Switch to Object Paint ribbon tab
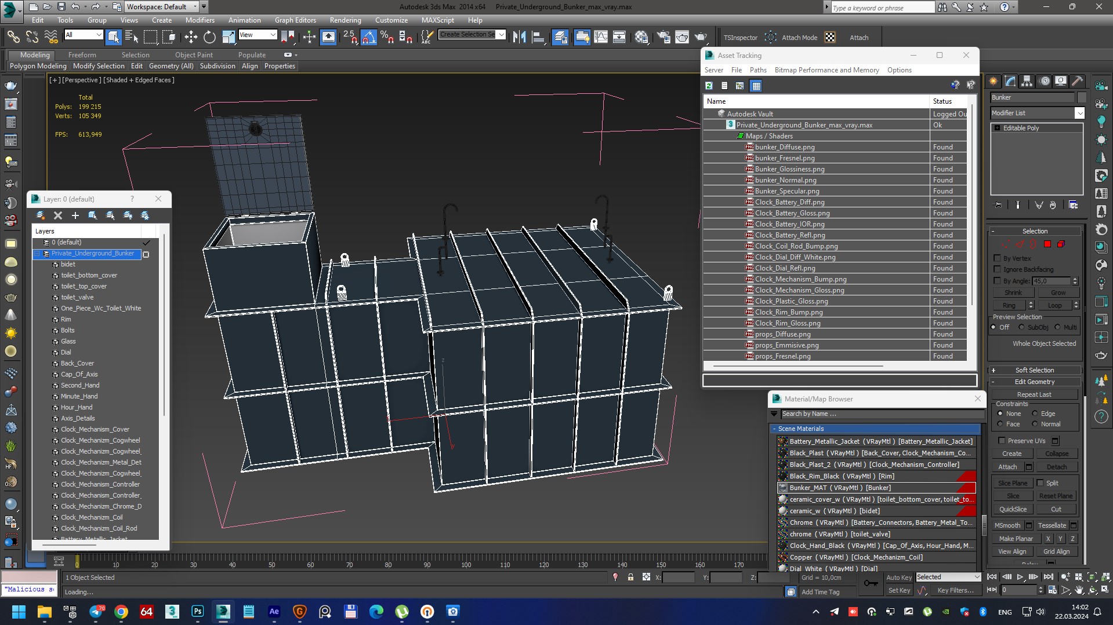The height and width of the screenshot is (625, 1113). (194, 55)
